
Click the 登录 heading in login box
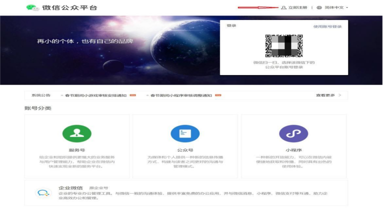(231, 25)
